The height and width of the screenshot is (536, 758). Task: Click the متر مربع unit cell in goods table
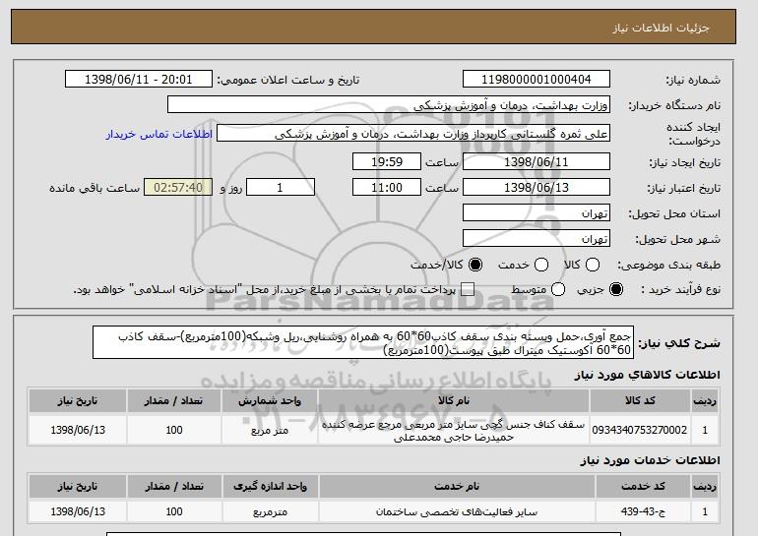270,430
